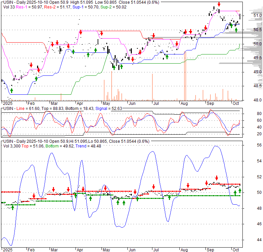Click red arrow in mid-September on bottom chart
The height and width of the screenshot is (252, 263).
tap(216, 178)
